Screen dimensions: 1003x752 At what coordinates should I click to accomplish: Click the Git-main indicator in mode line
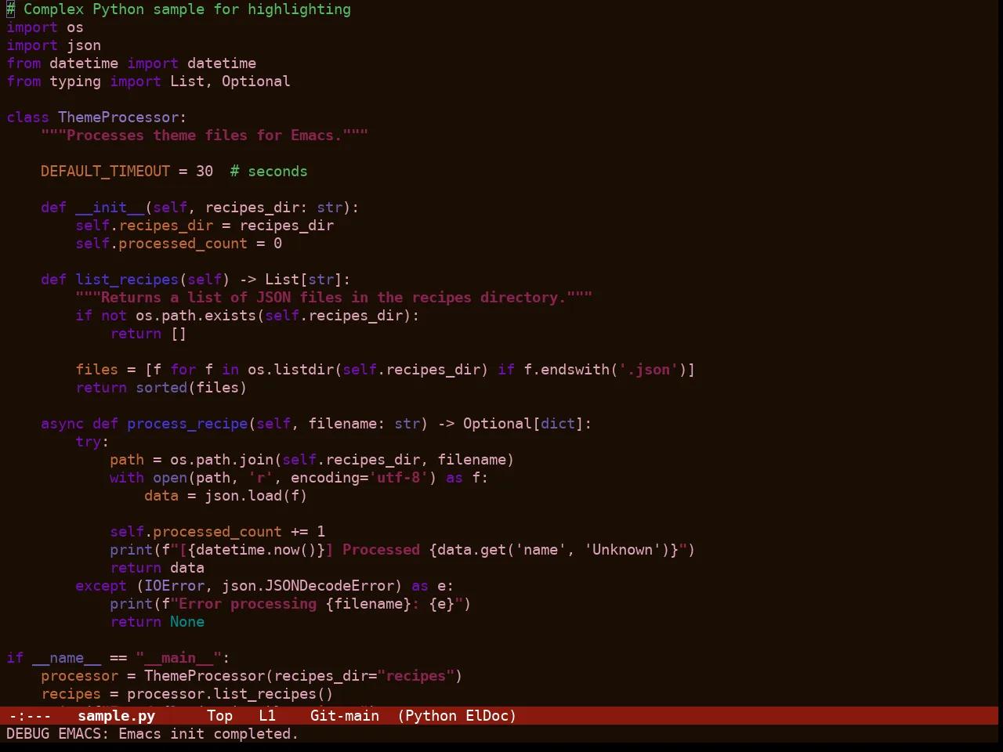tap(345, 716)
